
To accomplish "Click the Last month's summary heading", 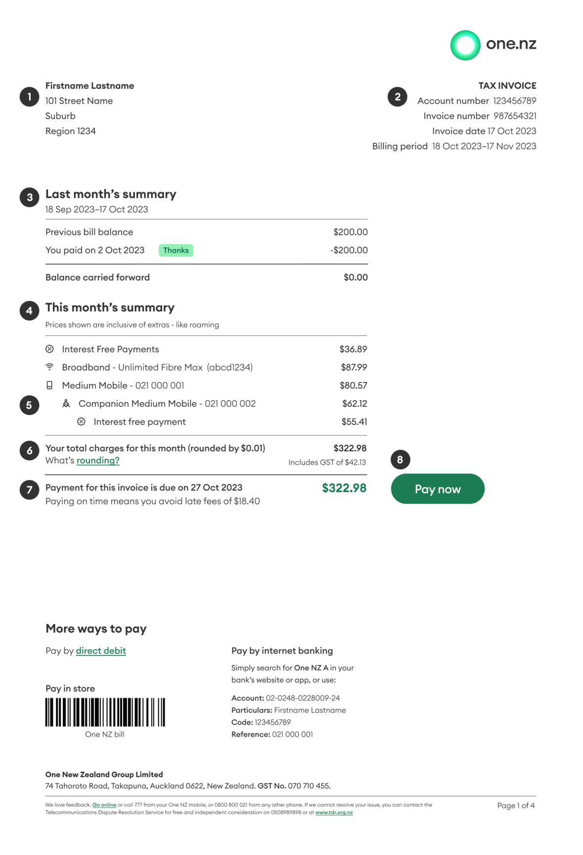I will [x=111, y=194].
